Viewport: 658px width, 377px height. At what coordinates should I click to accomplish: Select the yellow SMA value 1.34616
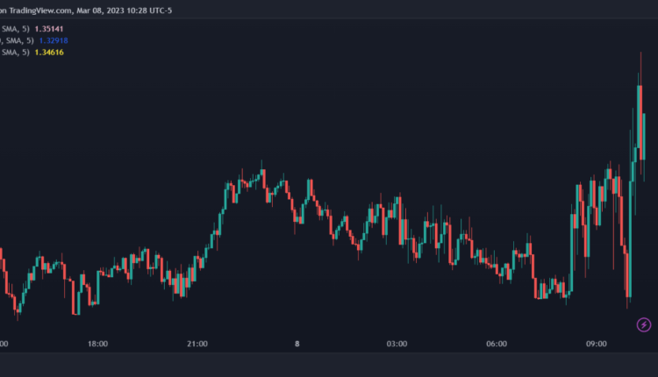[x=49, y=53]
